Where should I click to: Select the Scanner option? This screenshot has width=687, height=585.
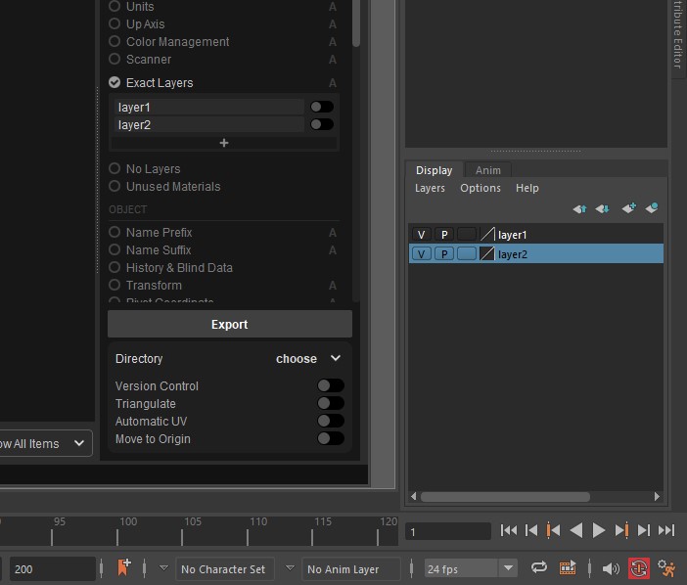(x=114, y=59)
